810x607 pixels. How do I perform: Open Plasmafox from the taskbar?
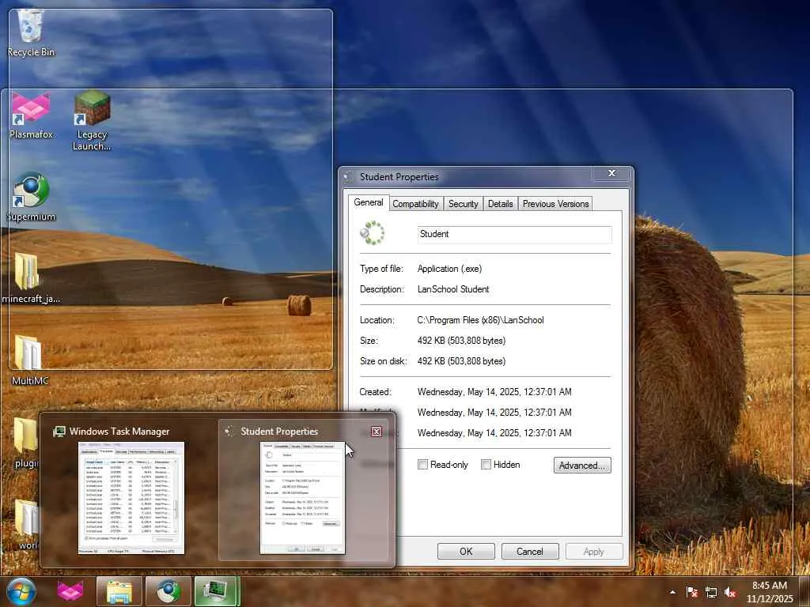coord(70,591)
